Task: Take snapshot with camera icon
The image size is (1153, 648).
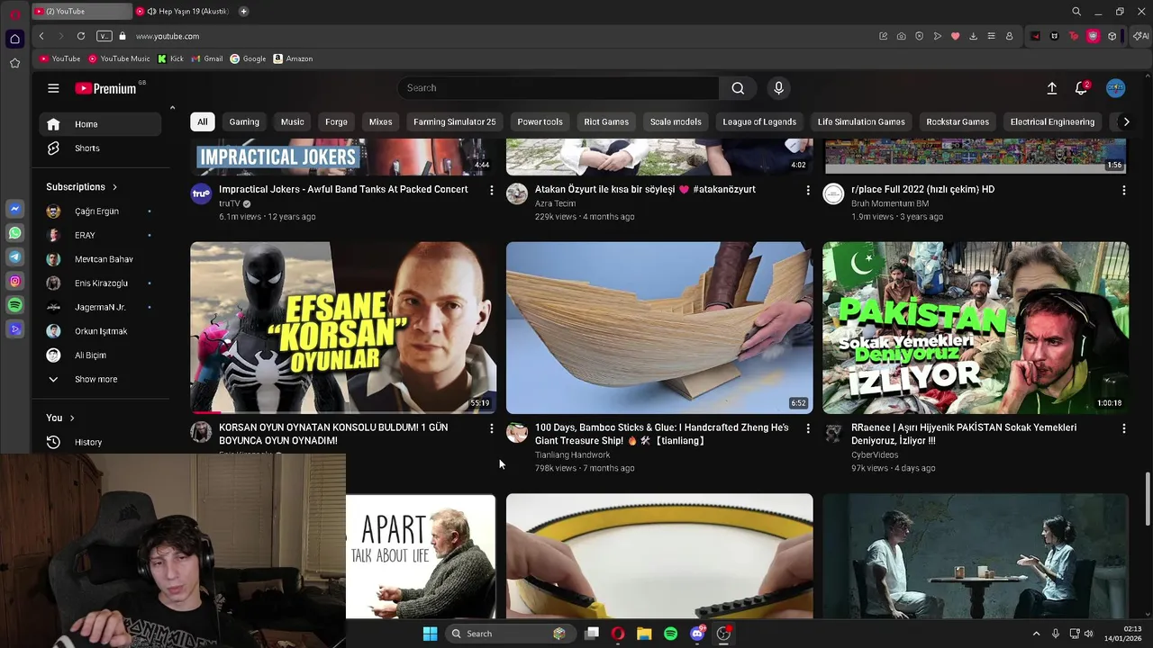Action: [901, 36]
